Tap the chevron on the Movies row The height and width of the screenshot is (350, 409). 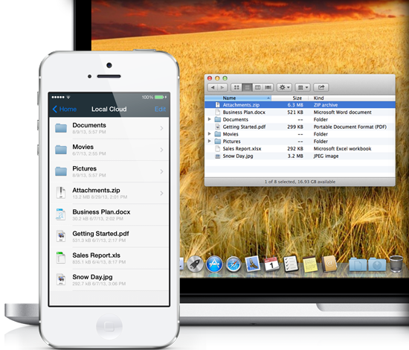[x=161, y=150]
